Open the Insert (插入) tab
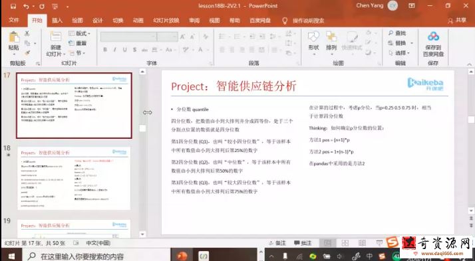Viewport: 475px width, 261px height. [57, 21]
